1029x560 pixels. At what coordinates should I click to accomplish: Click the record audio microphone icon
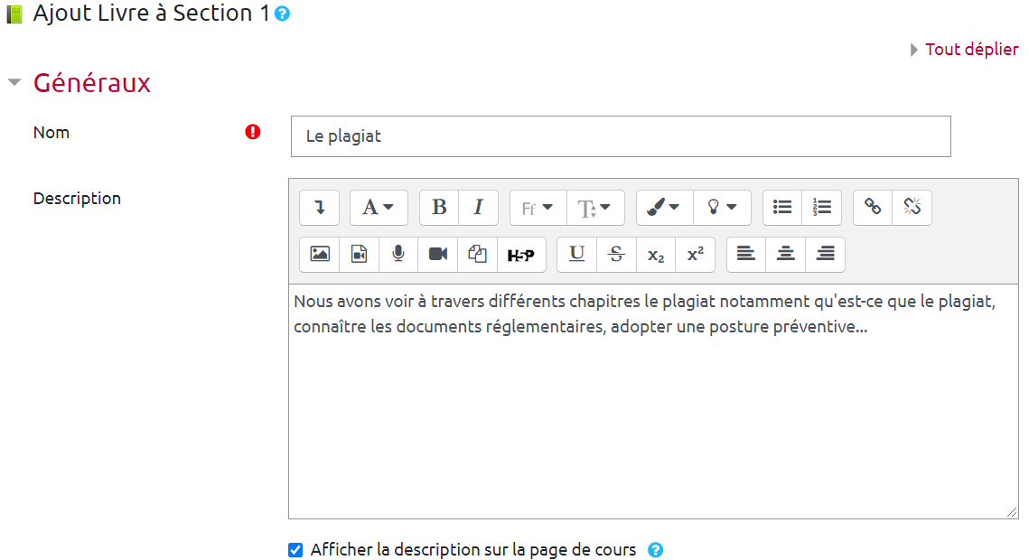[x=398, y=255]
